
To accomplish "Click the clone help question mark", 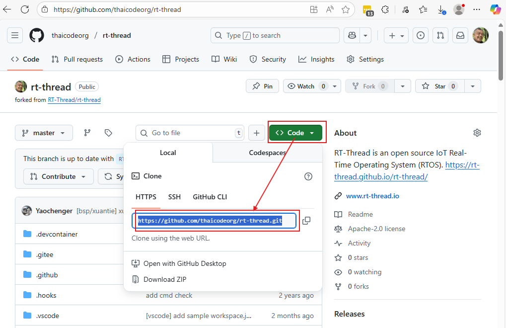I will 308,176.
